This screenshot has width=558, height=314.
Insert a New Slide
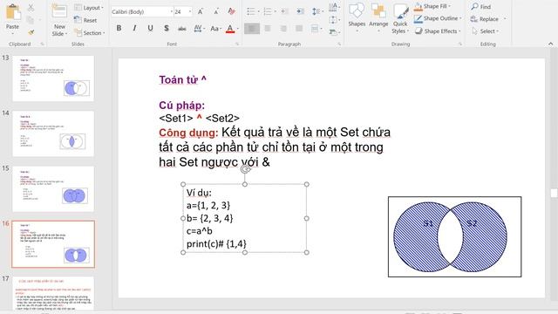point(59,20)
